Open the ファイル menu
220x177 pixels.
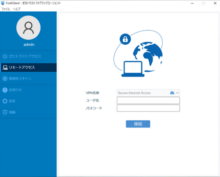coord(6,9)
